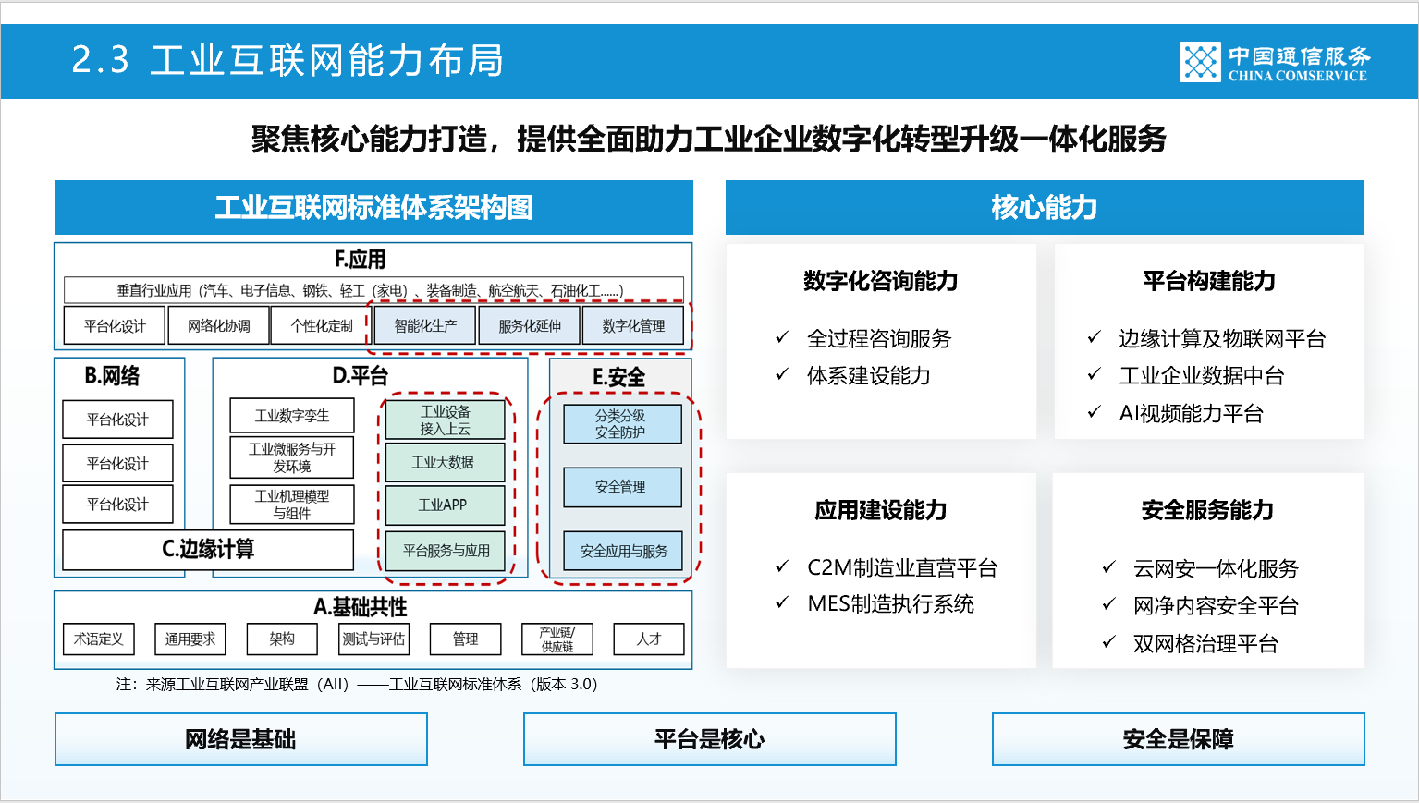This screenshot has width=1419, height=803.
Task: Select the 边缘计算及物联网平台 bullet
Action: click(x=1222, y=338)
